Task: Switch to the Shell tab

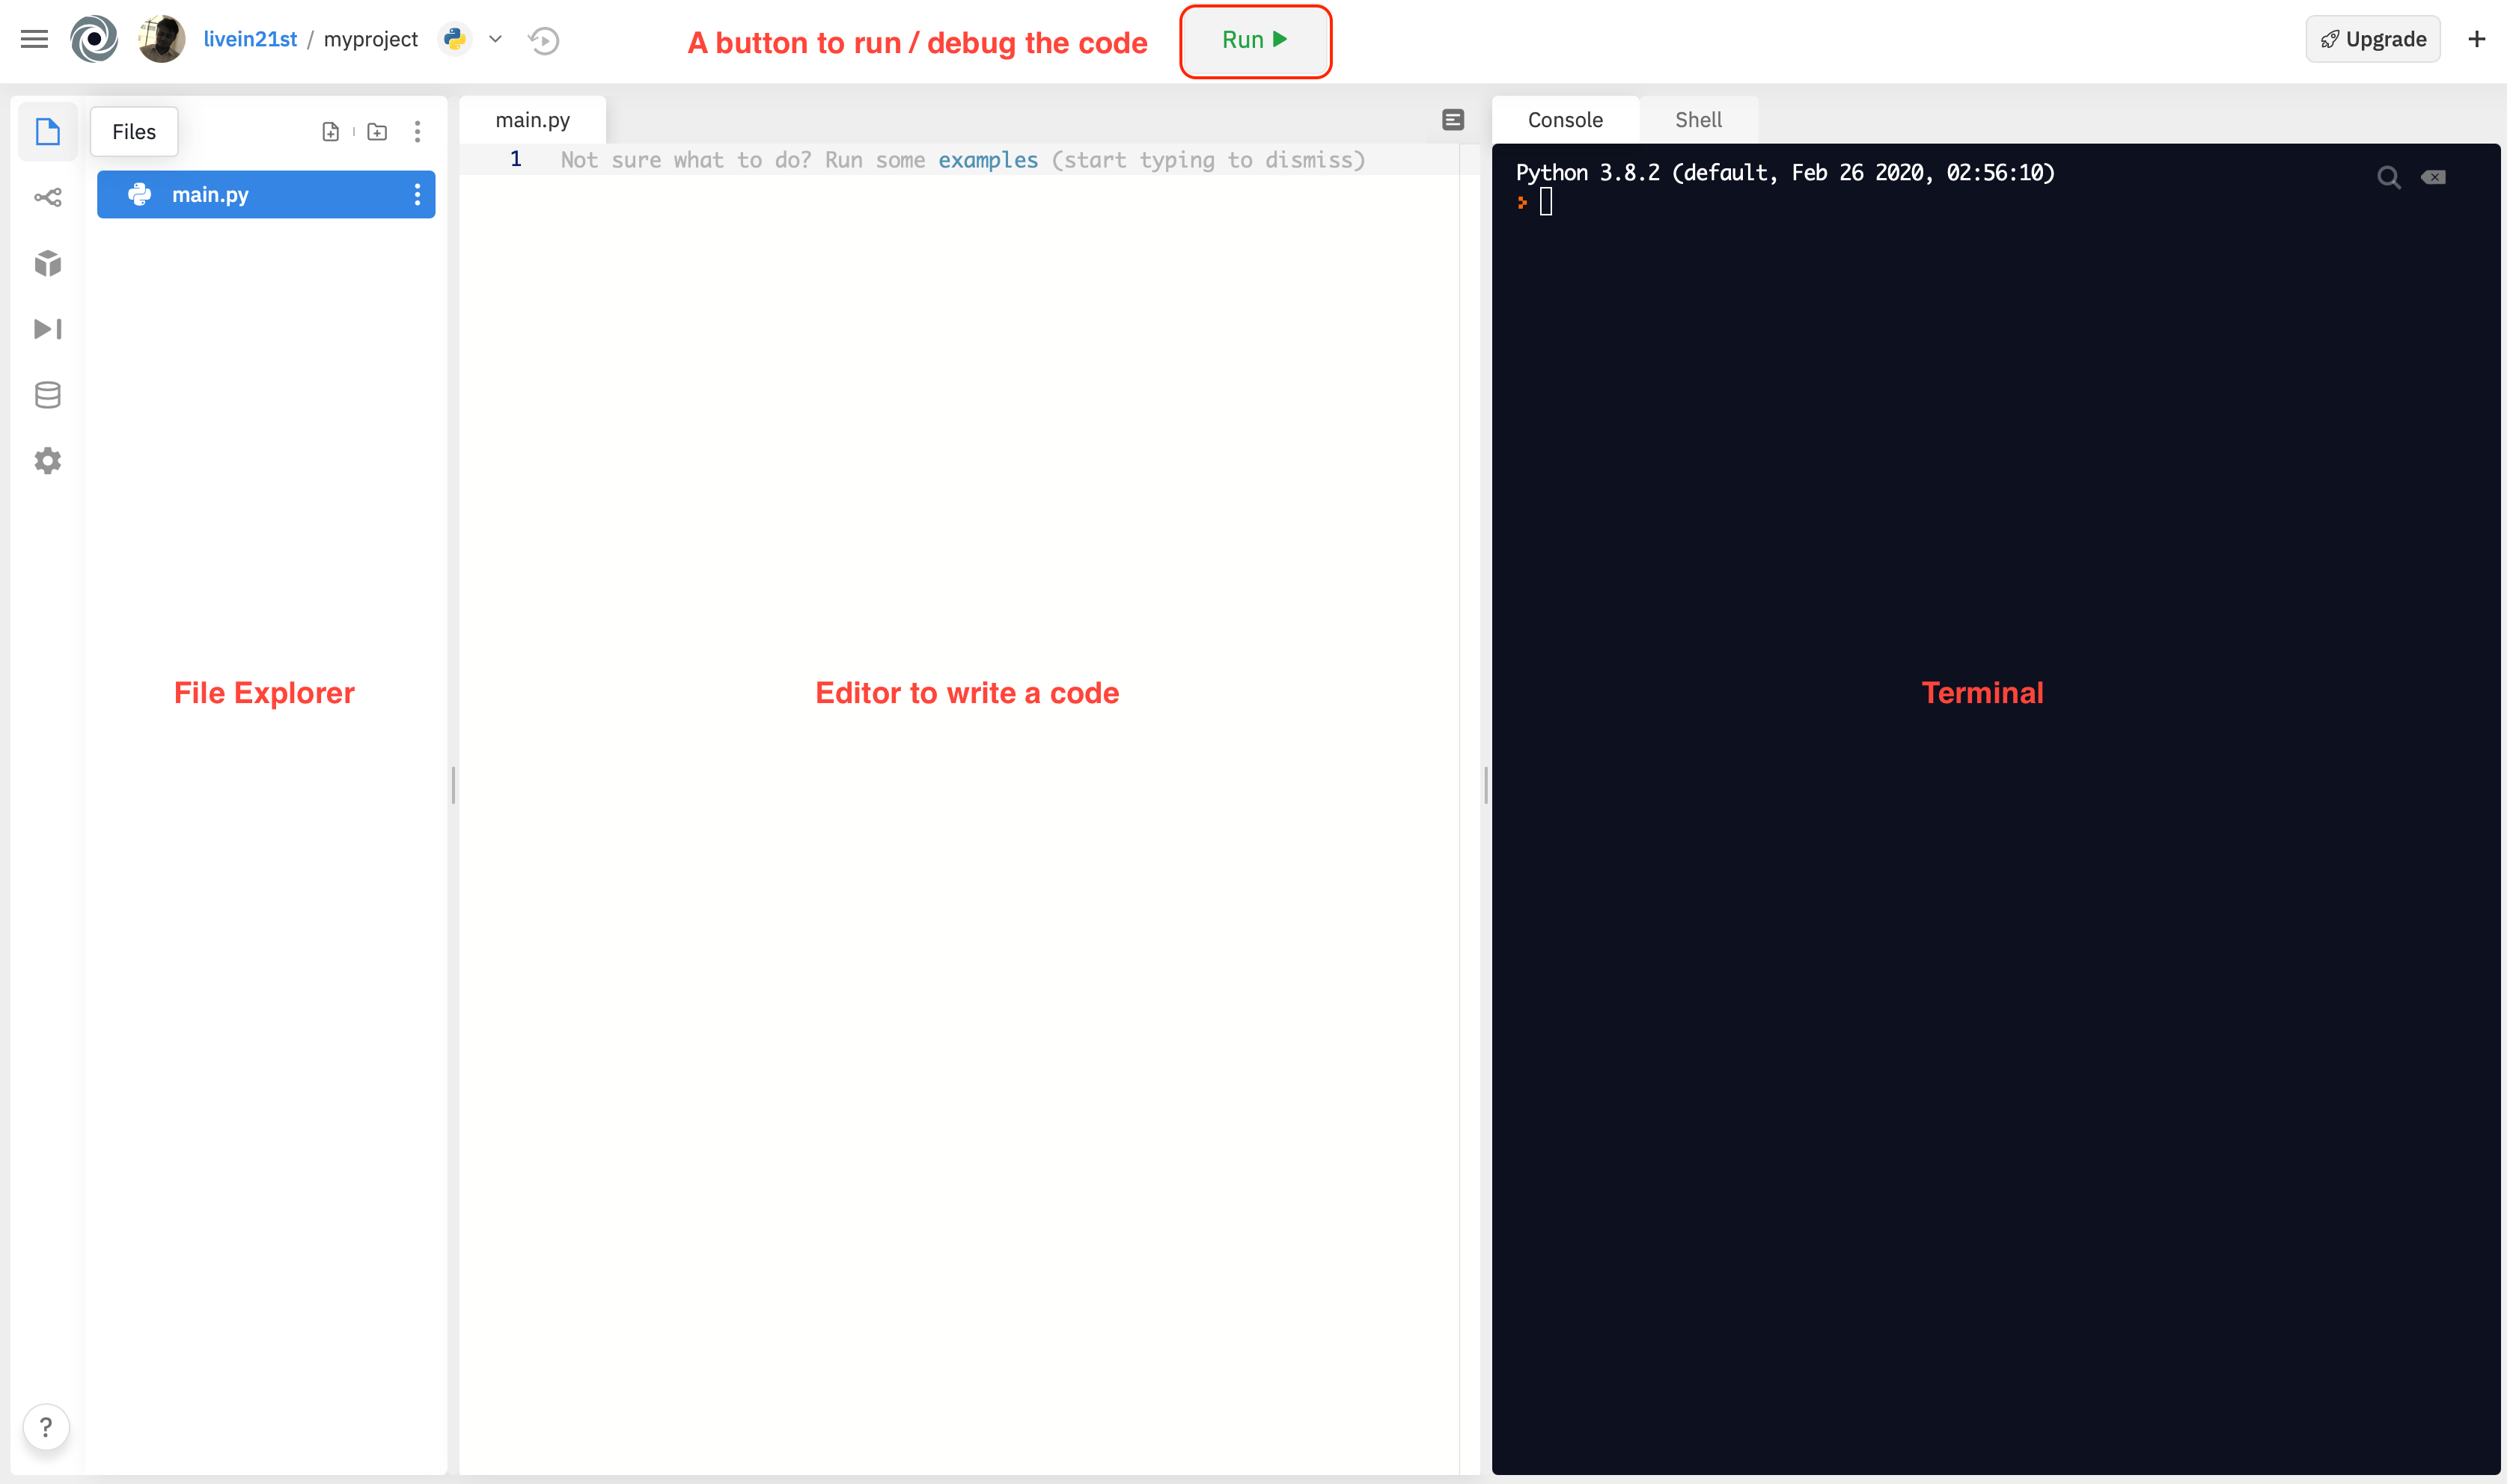Action: [1696, 118]
